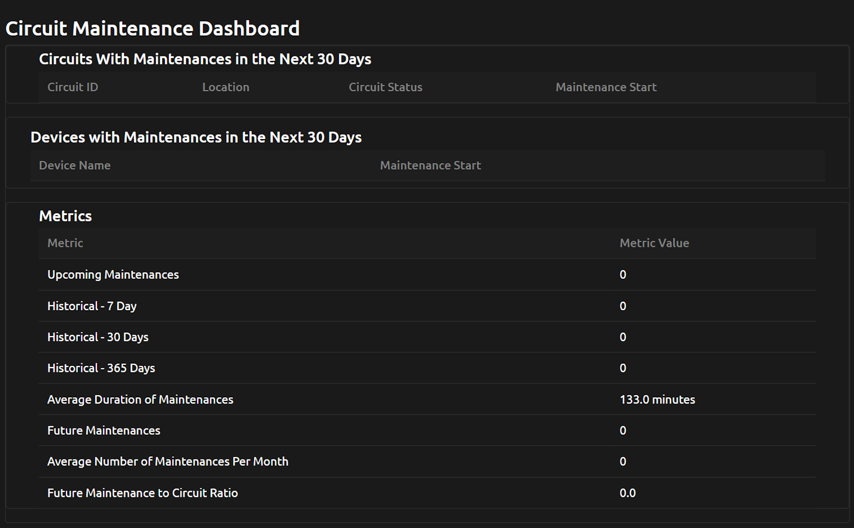Image resolution: width=854 pixels, height=528 pixels.
Task: Click the Devices with Maintenances section heading
Action: coord(196,137)
